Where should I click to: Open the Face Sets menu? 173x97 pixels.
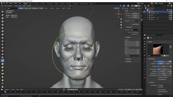click(x=29, y=6)
